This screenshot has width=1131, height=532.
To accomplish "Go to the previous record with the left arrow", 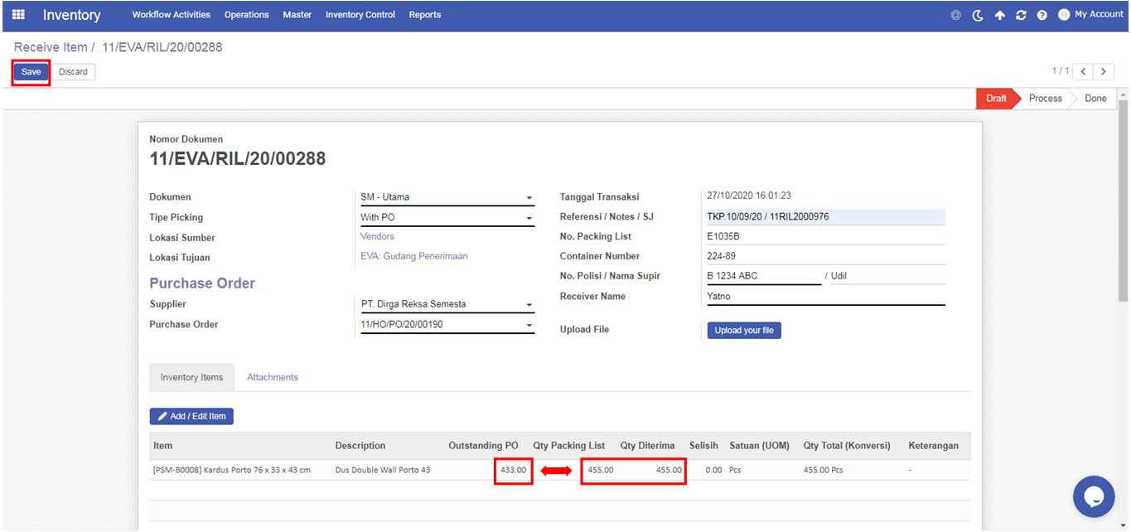I will 1083,72.
